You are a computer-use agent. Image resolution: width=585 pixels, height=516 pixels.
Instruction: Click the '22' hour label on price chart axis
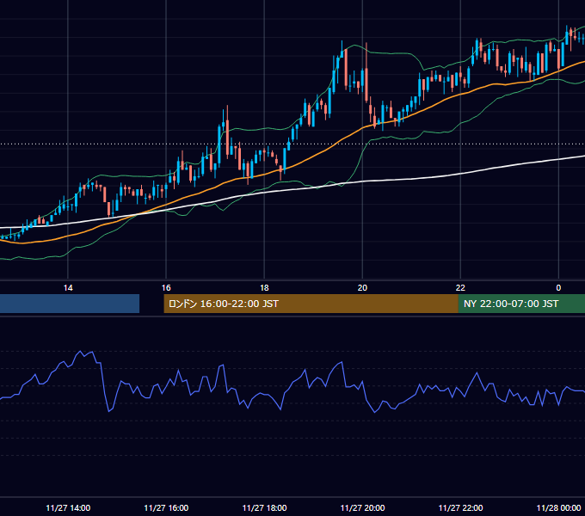click(x=460, y=288)
